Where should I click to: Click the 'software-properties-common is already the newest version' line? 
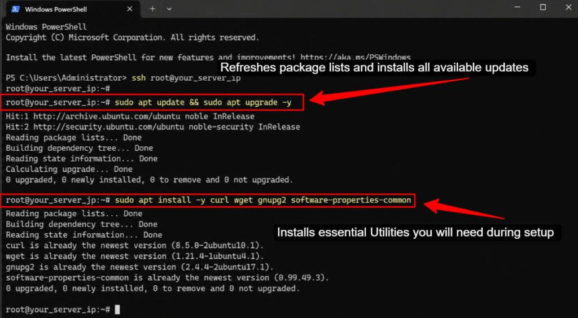click(167, 278)
